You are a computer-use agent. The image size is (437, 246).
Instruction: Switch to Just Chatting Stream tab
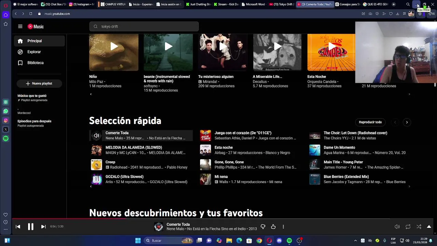199,4
